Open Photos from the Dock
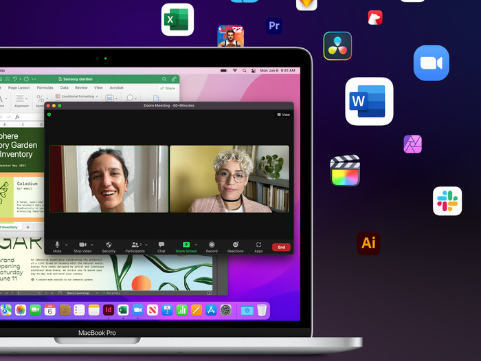Image resolution: width=481 pixels, height=361 pixels. pos(21,310)
